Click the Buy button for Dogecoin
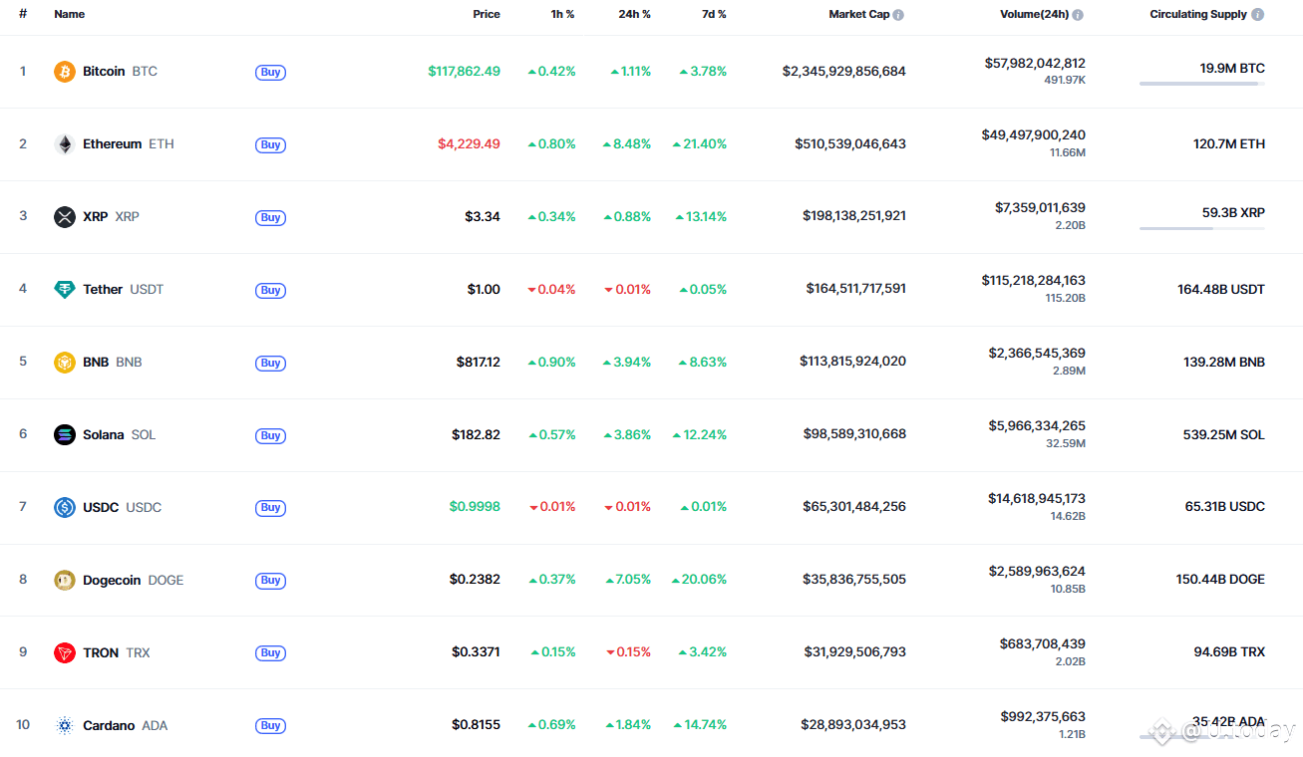 [270, 580]
